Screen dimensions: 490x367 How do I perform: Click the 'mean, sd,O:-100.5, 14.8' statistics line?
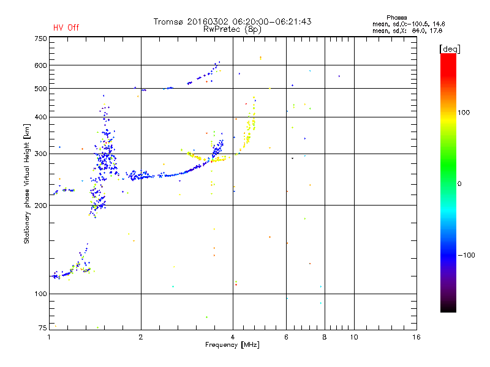(409, 24)
